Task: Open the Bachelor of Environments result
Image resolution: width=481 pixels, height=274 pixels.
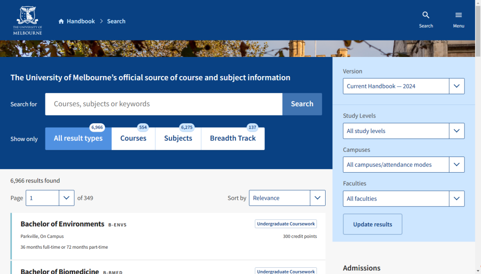Action: (62, 224)
